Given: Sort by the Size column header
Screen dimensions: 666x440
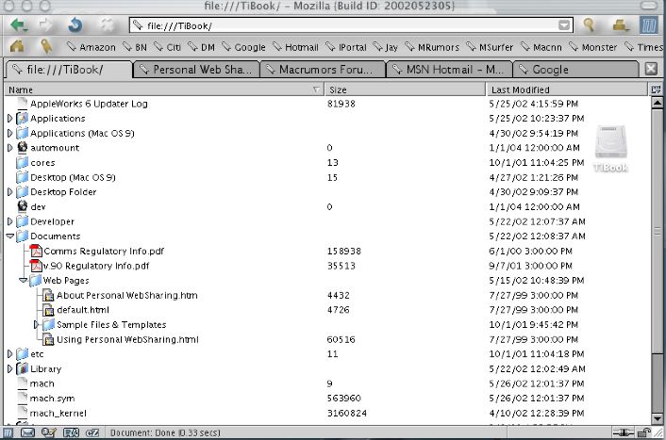Looking at the screenshot, I should point(405,90).
